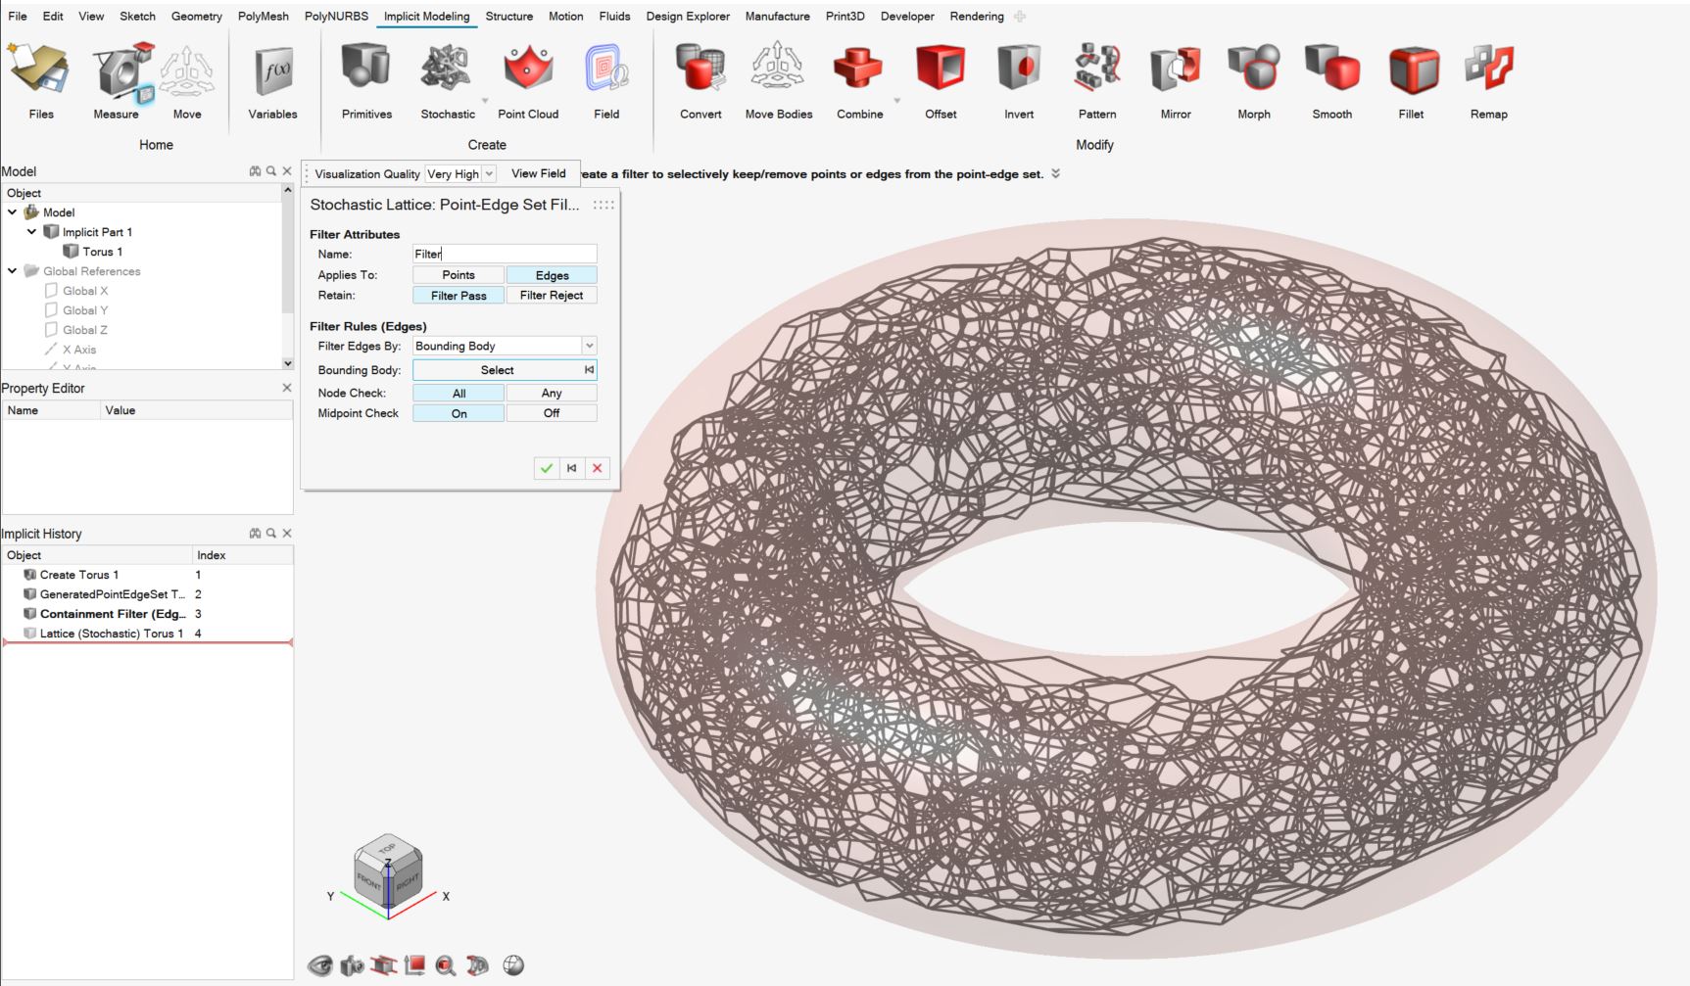Viewport: 1690px width, 986px height.
Task: Switch Retain to Filter Reject
Action: [x=551, y=296]
